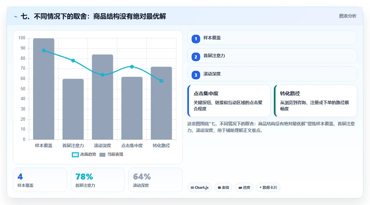Click the trend line point above 点击集中度
This screenshot has height=205, width=370.
click(x=132, y=66)
